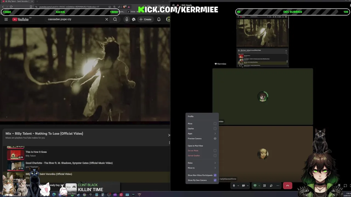Bookmark this page in address bar
This screenshot has height=197, width=351.
point(31,7)
